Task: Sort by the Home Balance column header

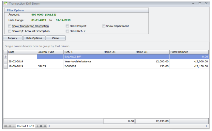Action: (x=189, y=52)
